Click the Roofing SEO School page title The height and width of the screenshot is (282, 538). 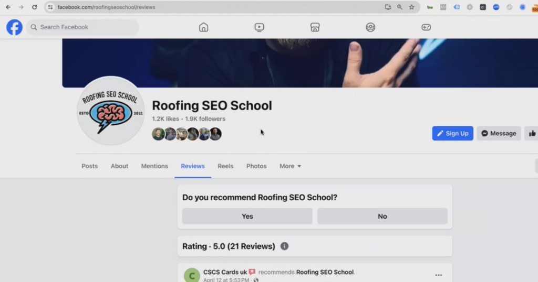(212, 105)
